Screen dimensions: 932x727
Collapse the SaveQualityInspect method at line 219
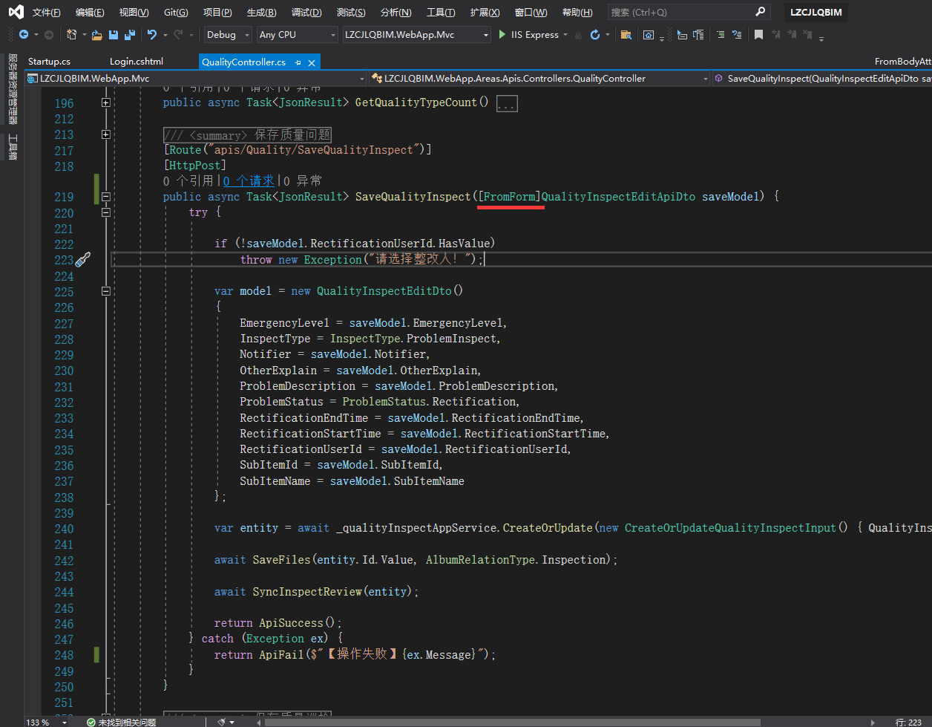pyautogui.click(x=106, y=197)
